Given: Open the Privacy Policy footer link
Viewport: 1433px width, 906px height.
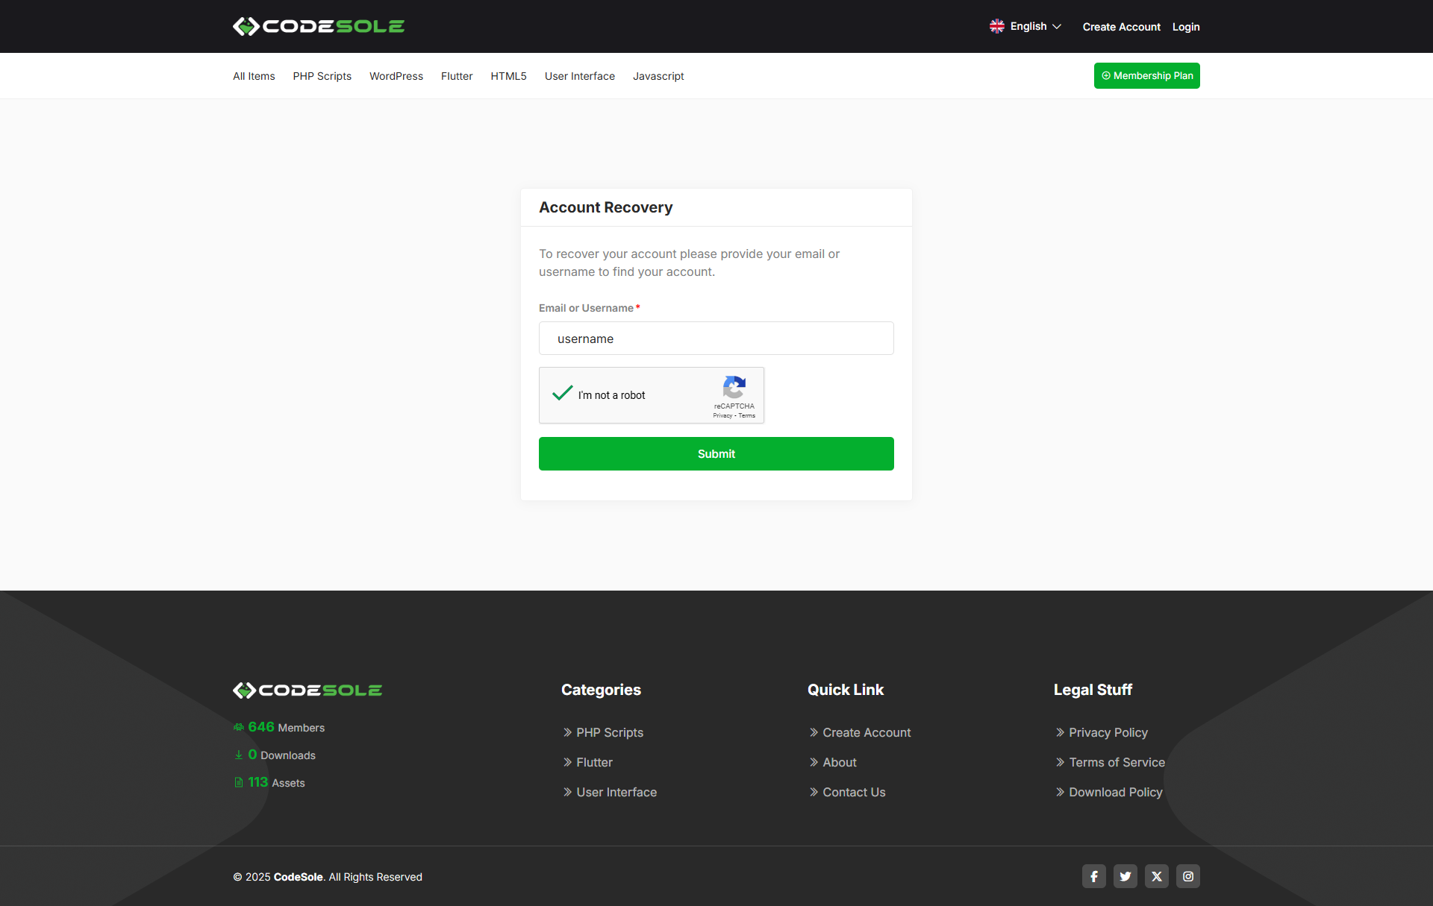Looking at the screenshot, I should pos(1108,732).
